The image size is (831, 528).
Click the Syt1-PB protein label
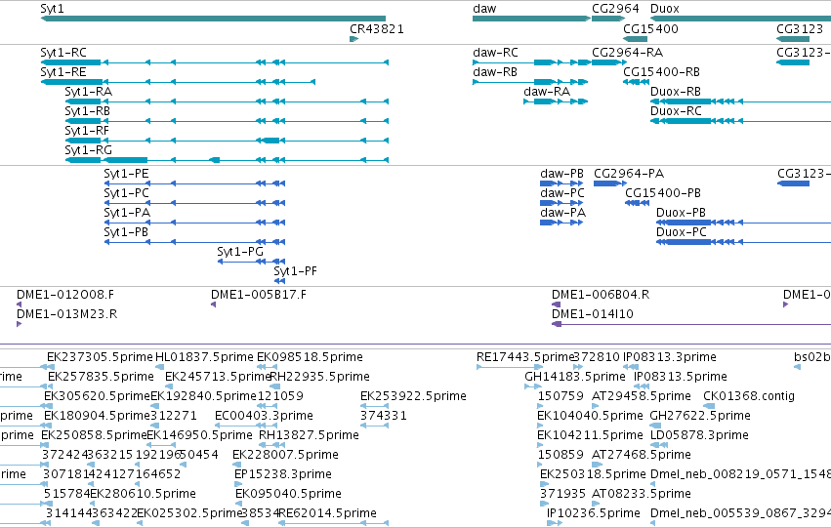[126, 232]
